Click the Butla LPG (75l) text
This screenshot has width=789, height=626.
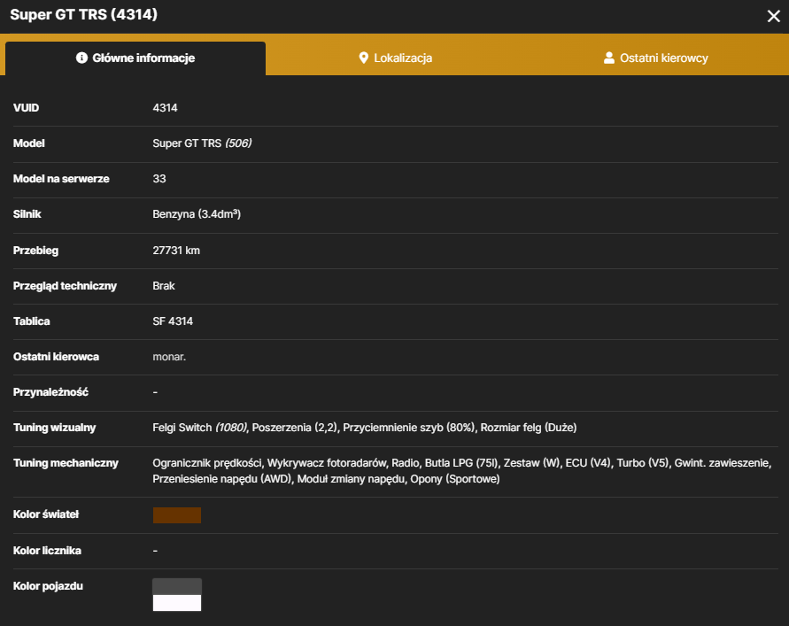pos(461,463)
